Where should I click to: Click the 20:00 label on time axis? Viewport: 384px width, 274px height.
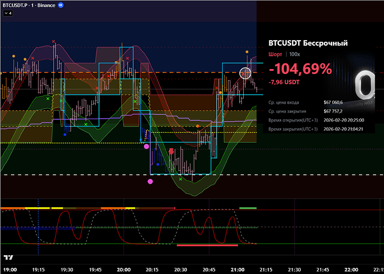pyautogui.click(x=124, y=268)
